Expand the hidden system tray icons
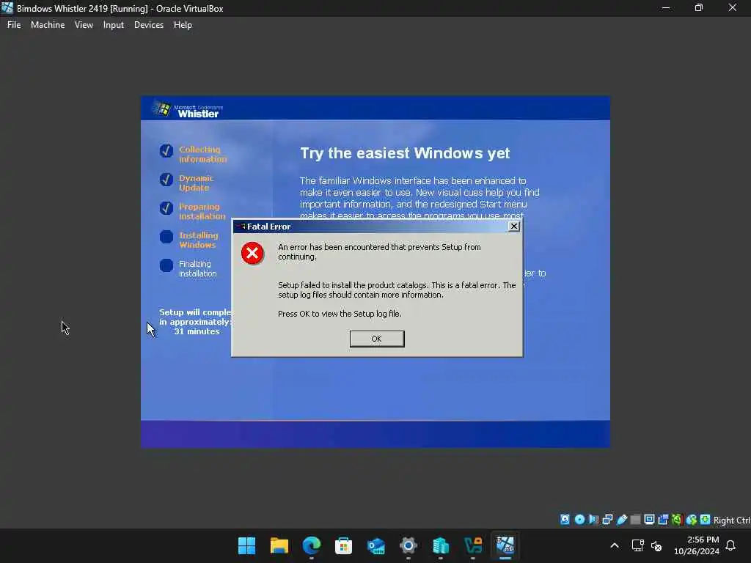The height and width of the screenshot is (563, 751). [x=615, y=545]
